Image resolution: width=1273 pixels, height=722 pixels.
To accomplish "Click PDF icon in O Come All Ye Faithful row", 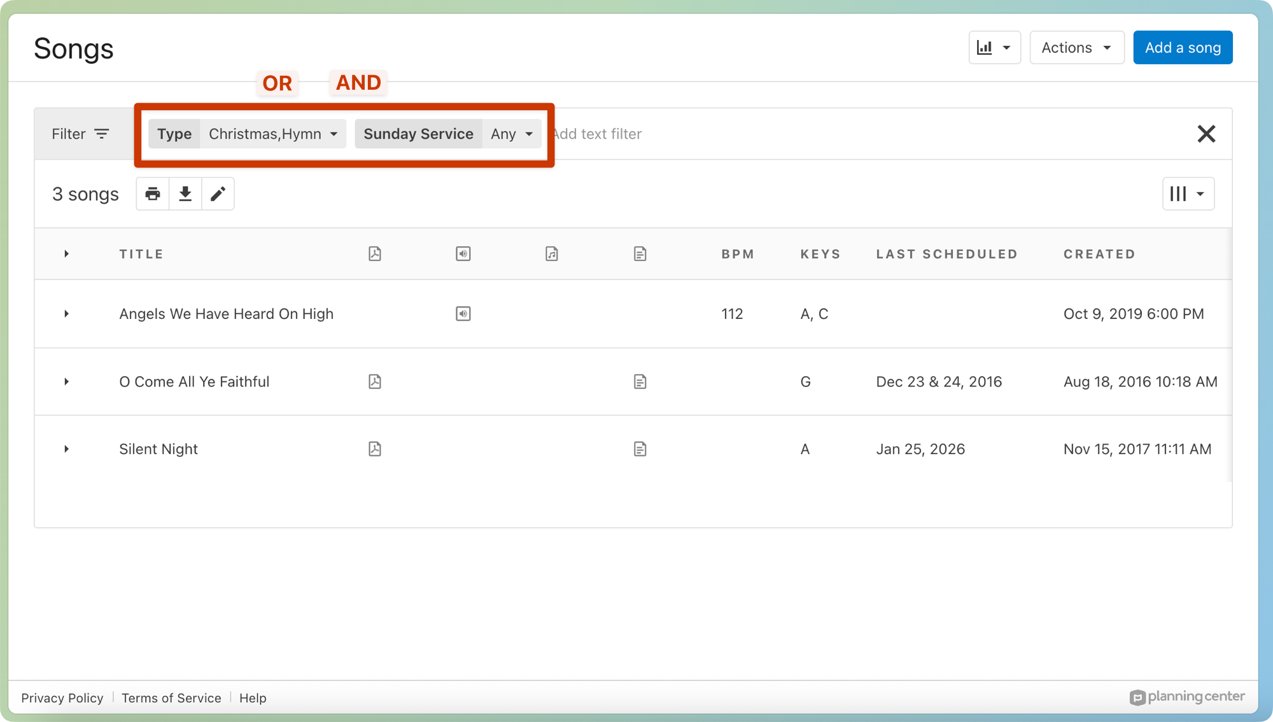I will pos(375,381).
